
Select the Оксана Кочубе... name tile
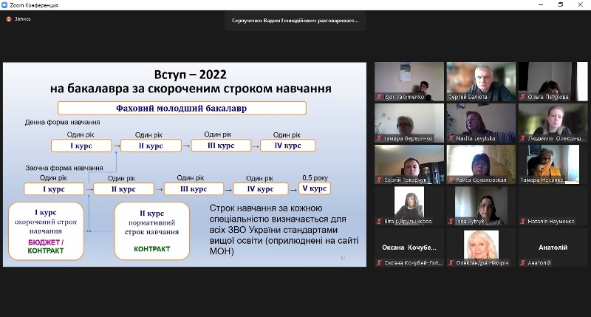pos(409,248)
